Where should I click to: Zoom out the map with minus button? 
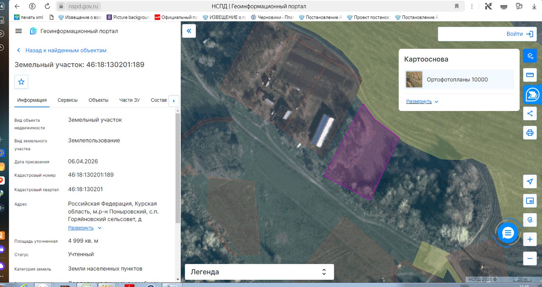(530, 258)
